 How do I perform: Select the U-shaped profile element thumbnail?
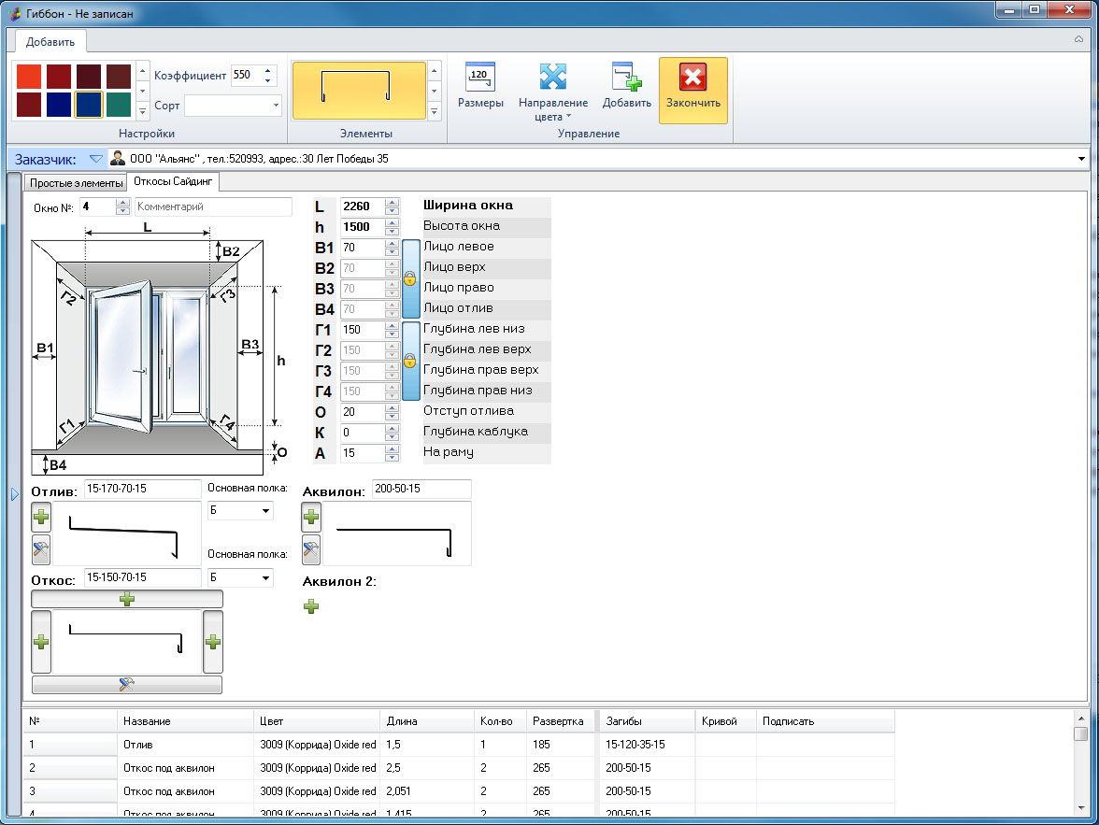(x=359, y=91)
